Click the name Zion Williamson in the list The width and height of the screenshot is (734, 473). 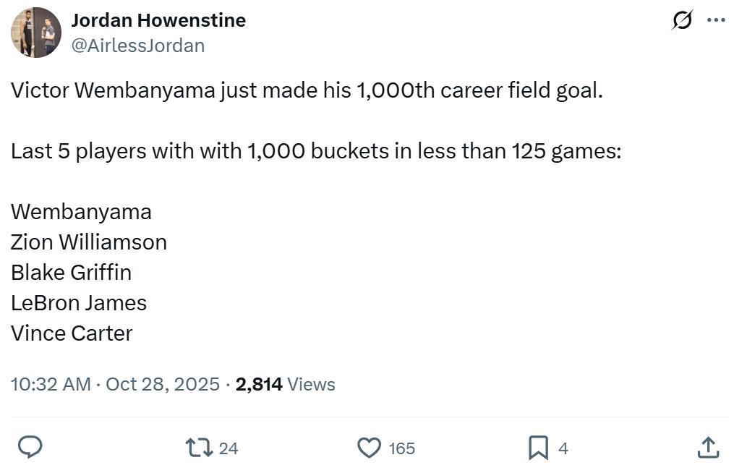(x=89, y=242)
